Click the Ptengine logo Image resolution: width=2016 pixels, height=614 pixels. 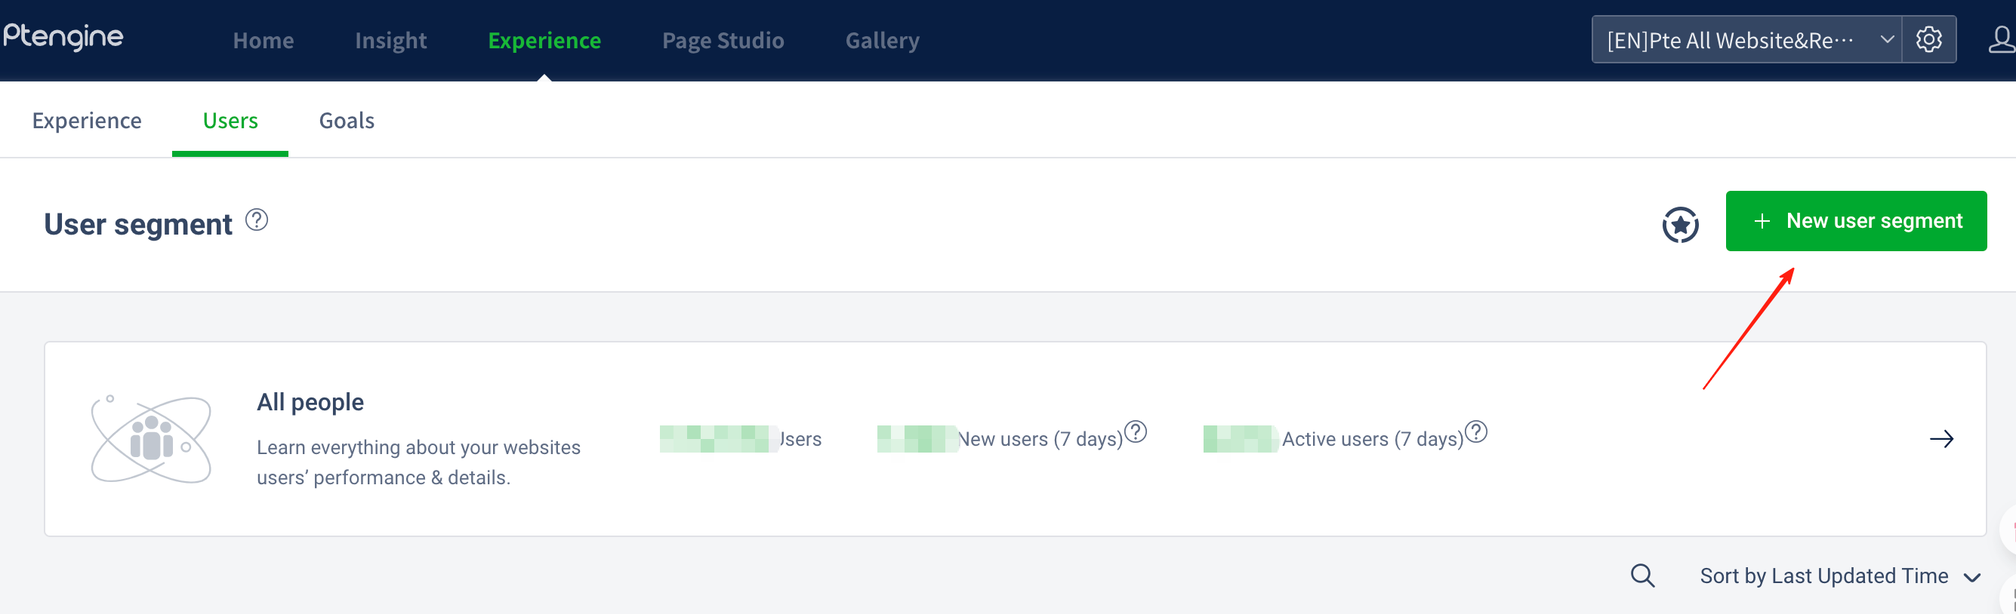63,37
